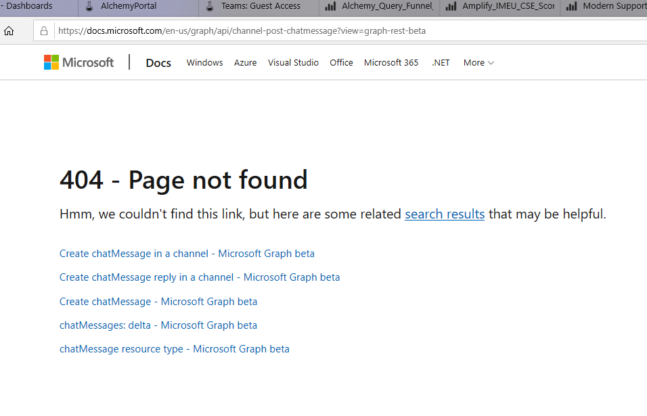Select Visual Studio in the navigation bar
The height and width of the screenshot is (416, 647).
[x=293, y=62]
